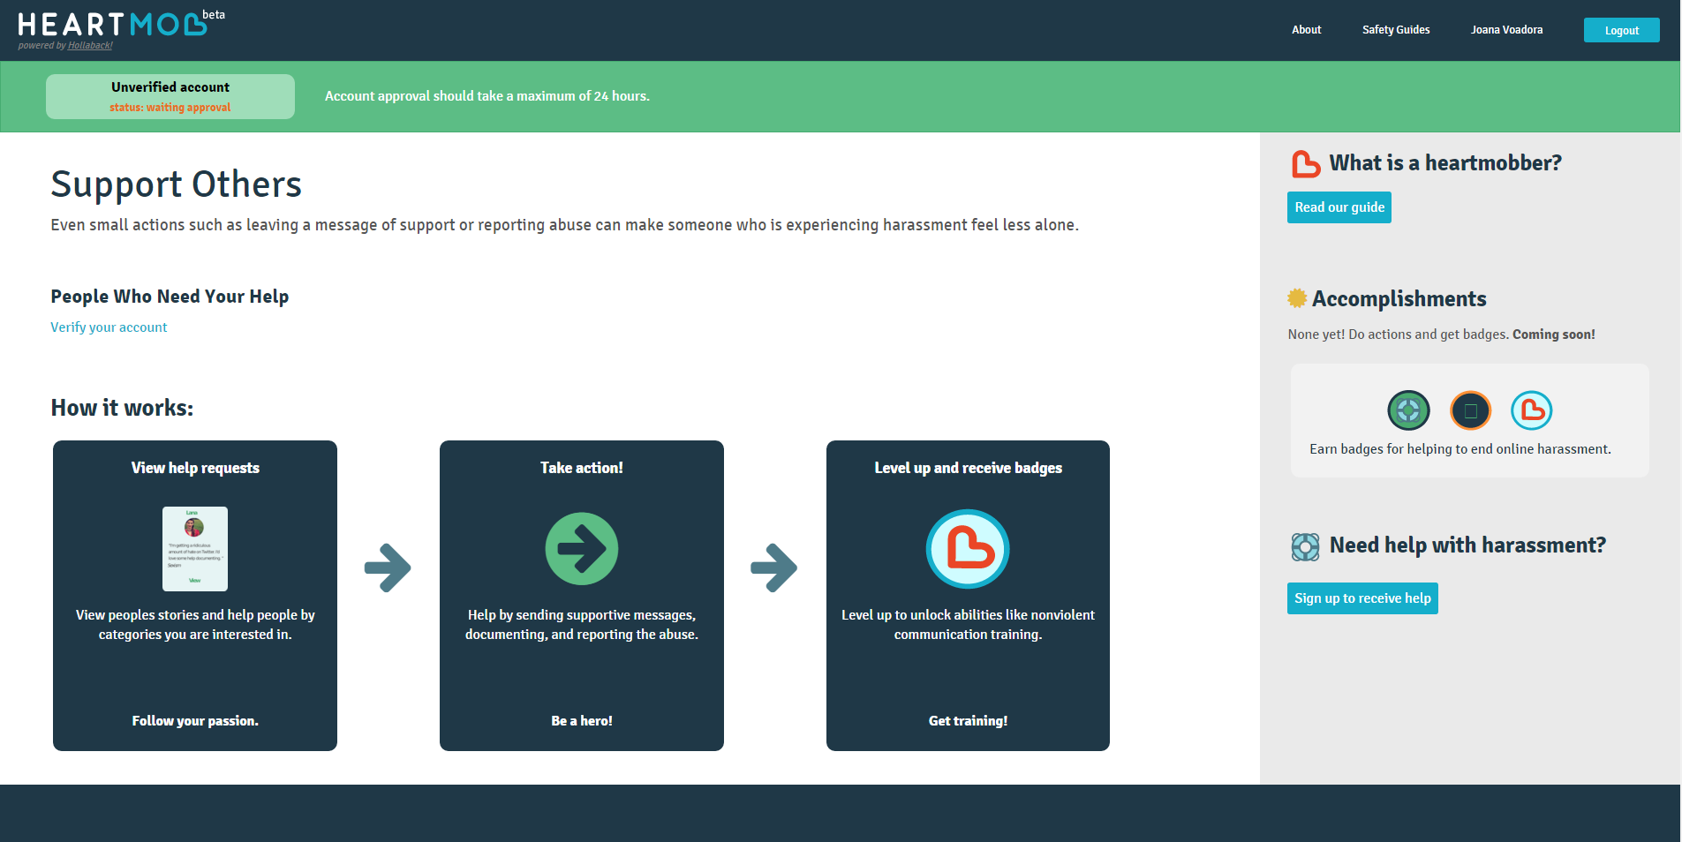Click the orange sun icon beside Accomplishments
This screenshot has height=842, width=1682.
1296,298
